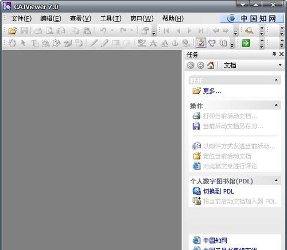Go to next page arrow
Screen dimensions: 287x250
pyautogui.click(x=189, y=30)
